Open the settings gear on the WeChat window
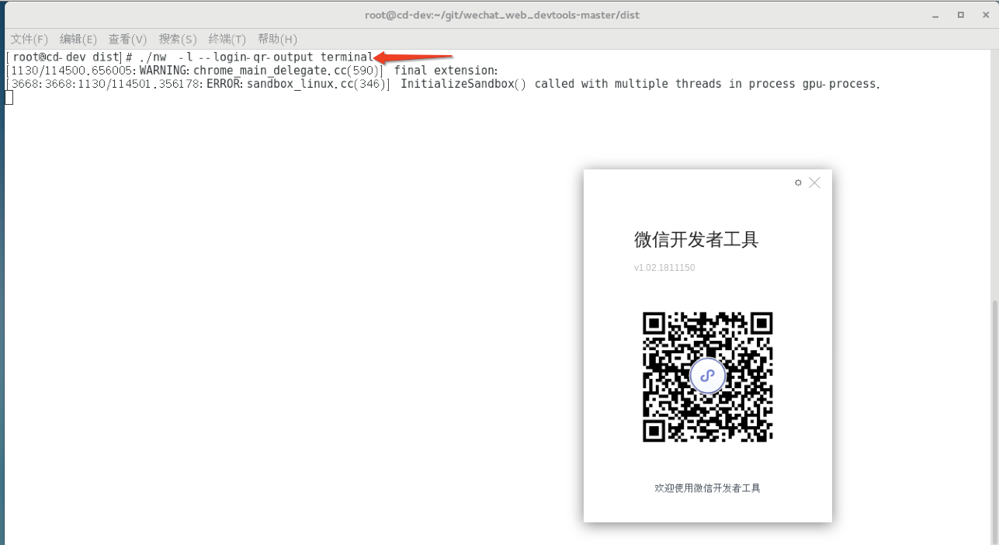This screenshot has width=999, height=545. (x=799, y=182)
